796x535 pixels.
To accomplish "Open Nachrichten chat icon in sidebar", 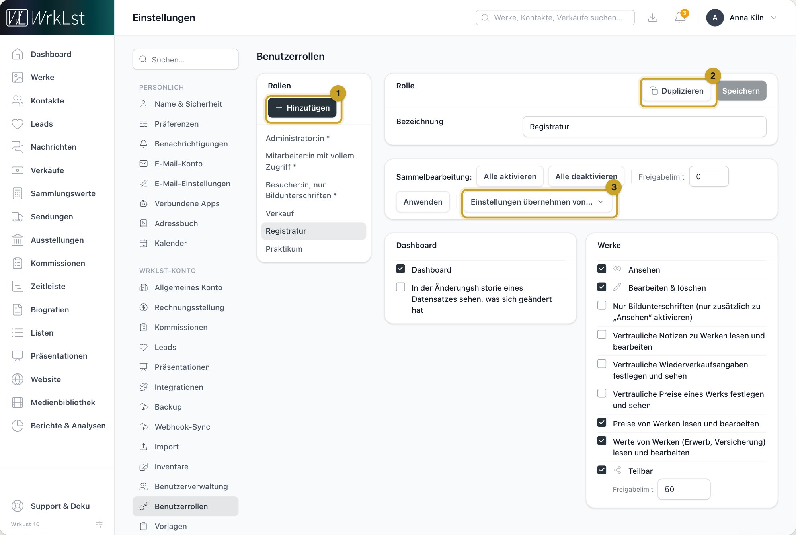I will pyautogui.click(x=18, y=147).
